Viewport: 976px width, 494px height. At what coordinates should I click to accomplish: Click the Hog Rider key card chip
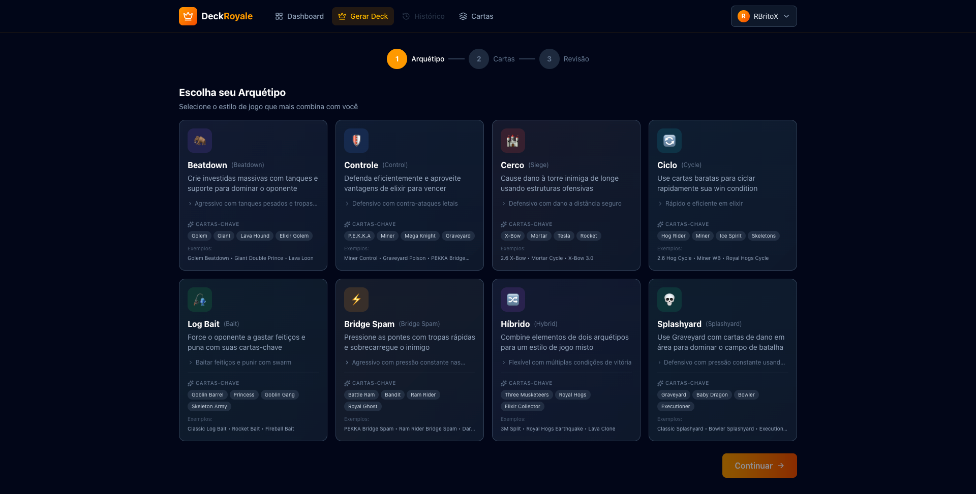[673, 236]
